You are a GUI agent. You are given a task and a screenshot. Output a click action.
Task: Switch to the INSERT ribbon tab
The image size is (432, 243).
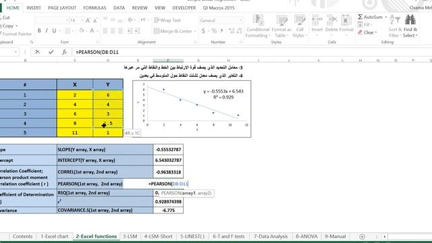coord(34,7)
